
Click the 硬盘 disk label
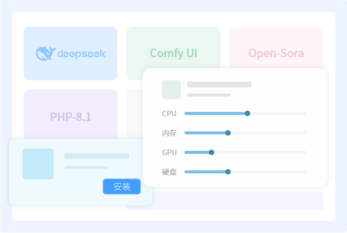click(169, 172)
